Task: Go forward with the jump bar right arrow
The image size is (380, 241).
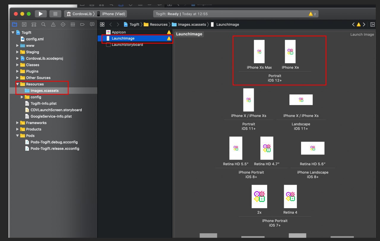Action: click(x=118, y=25)
